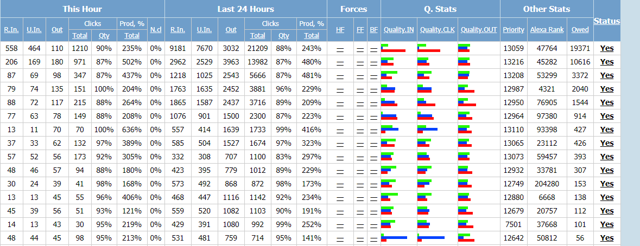Open Yes status for Owed 914 row
640x246 pixels.
tap(607, 116)
